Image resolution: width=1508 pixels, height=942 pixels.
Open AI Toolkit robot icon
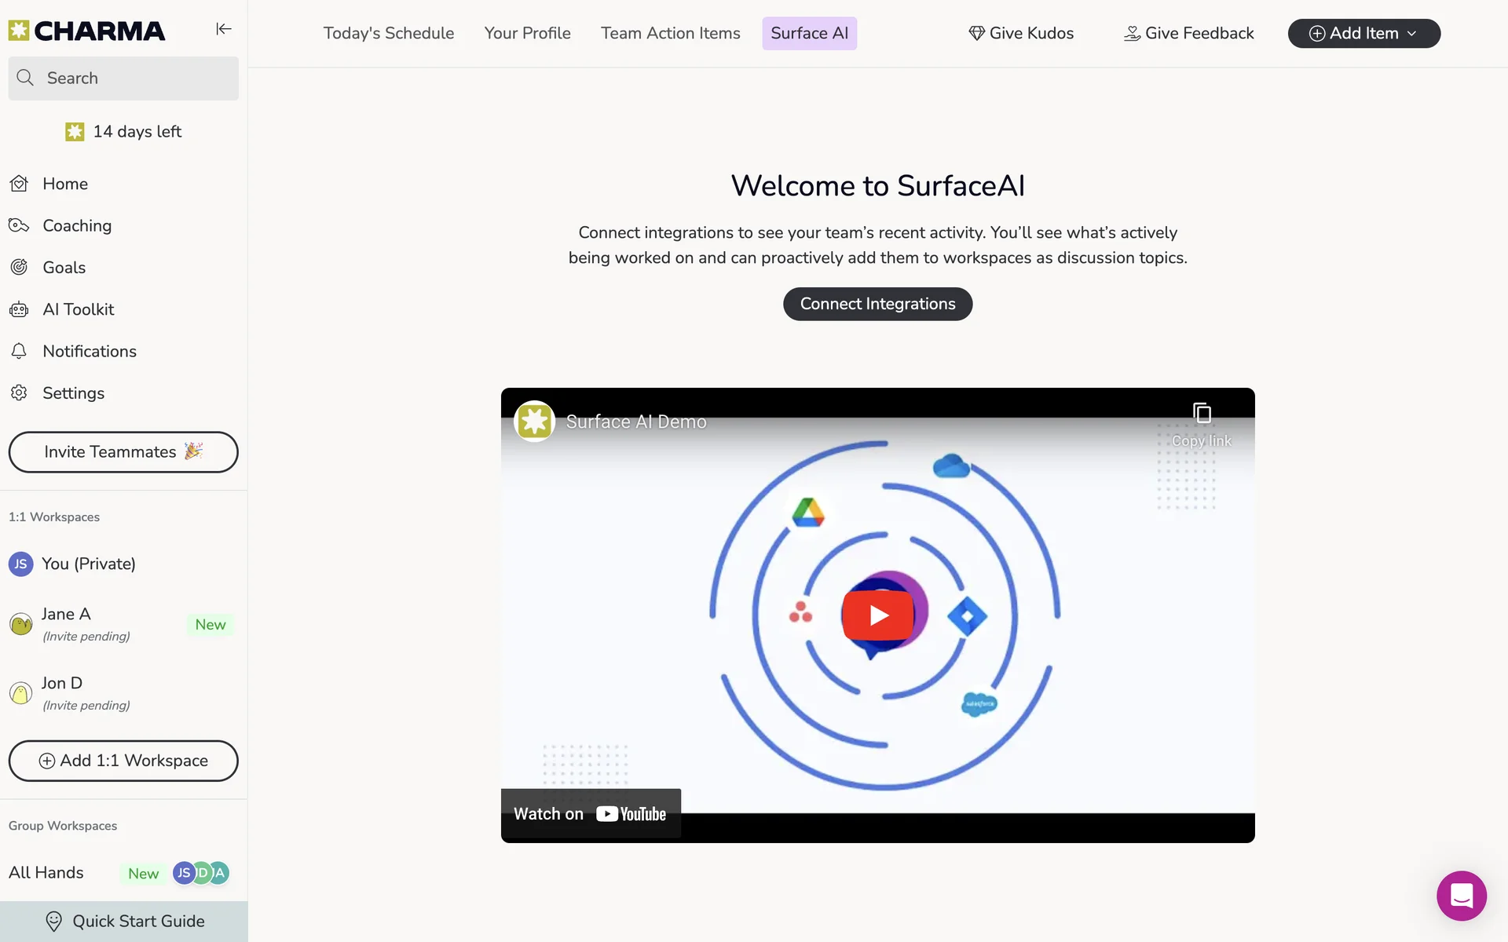20,309
